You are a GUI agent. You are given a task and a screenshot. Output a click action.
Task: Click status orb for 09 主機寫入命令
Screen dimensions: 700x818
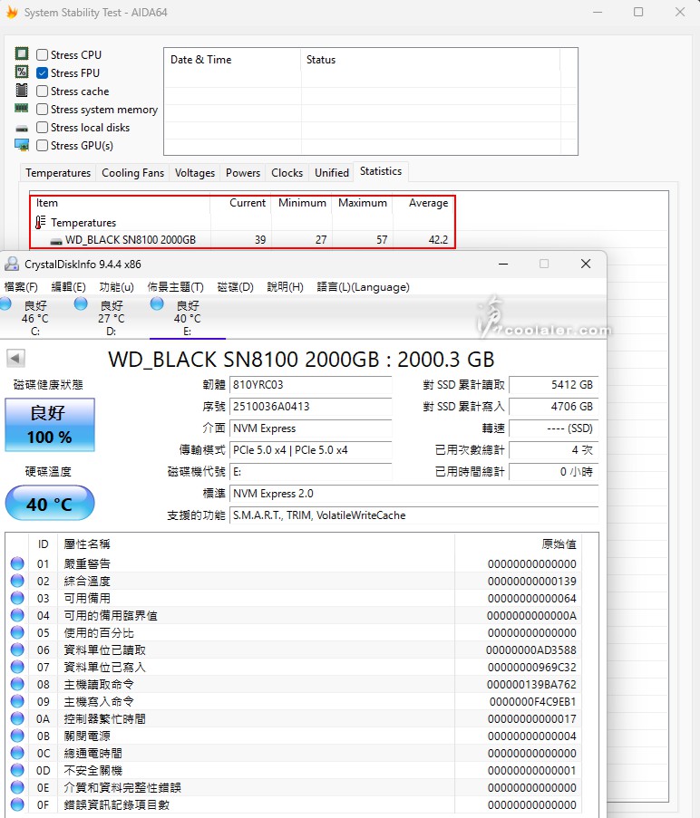17,701
